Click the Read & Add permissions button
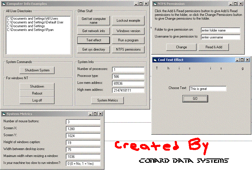 click(214, 47)
